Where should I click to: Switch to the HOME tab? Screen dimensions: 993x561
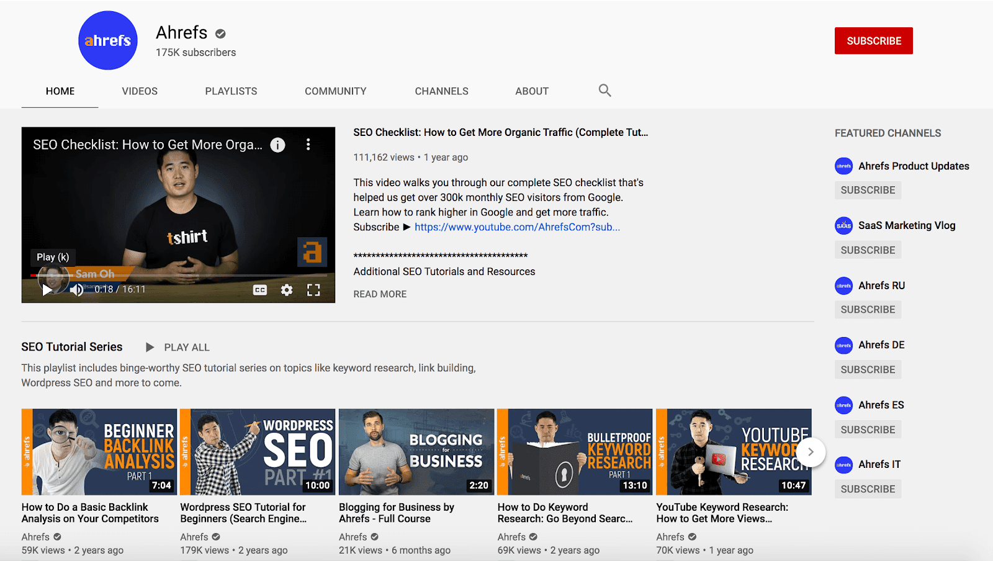[60, 91]
